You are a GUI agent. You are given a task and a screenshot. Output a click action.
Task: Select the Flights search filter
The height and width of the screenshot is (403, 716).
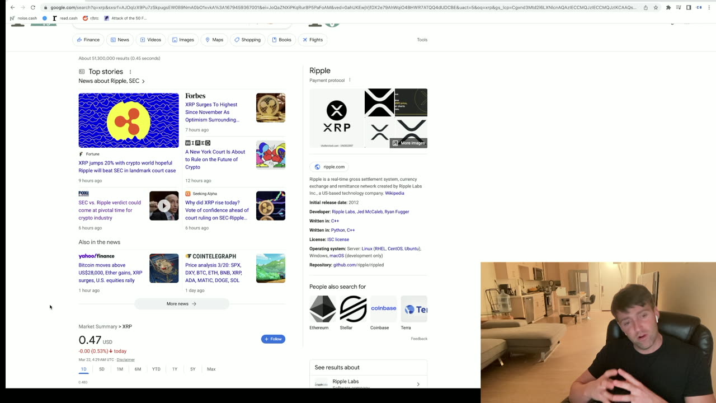(x=313, y=40)
